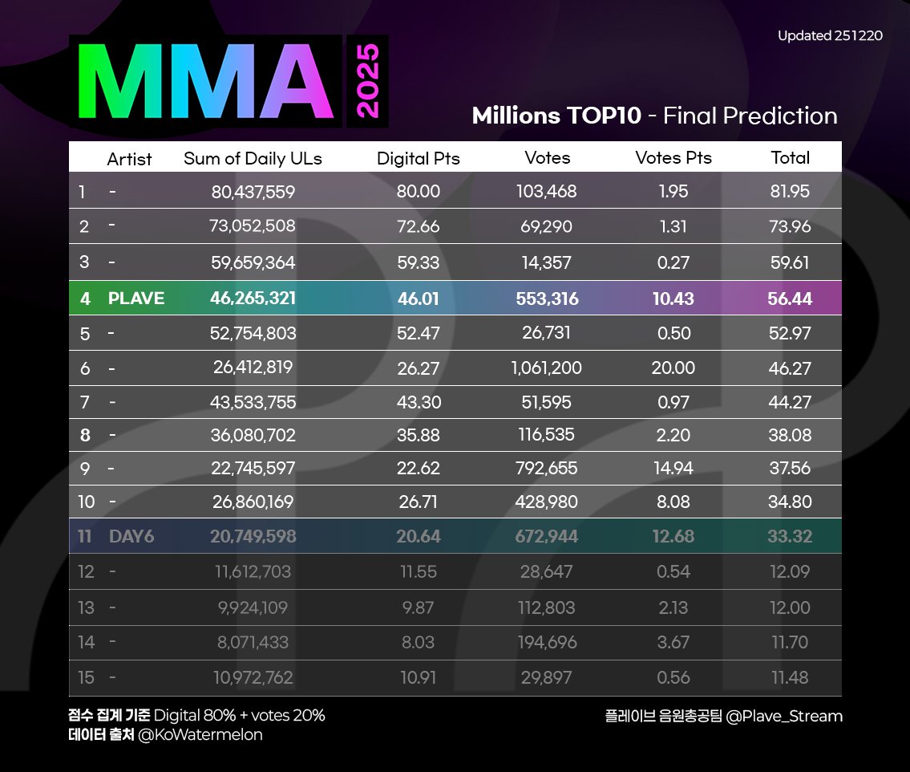Viewport: 910px width, 772px height.
Task: Click the total 11.70
Action: click(x=790, y=643)
